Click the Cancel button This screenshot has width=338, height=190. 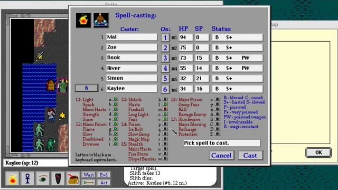pos(221,155)
